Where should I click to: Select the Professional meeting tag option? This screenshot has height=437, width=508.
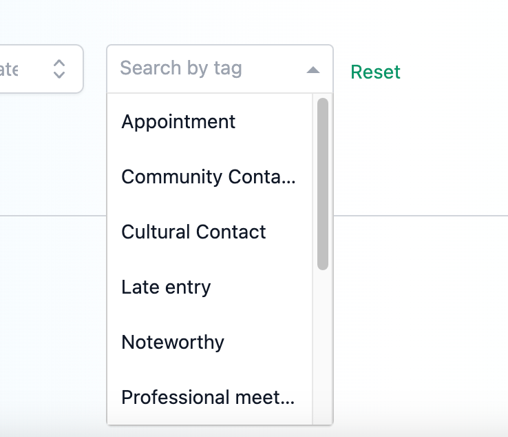(208, 398)
